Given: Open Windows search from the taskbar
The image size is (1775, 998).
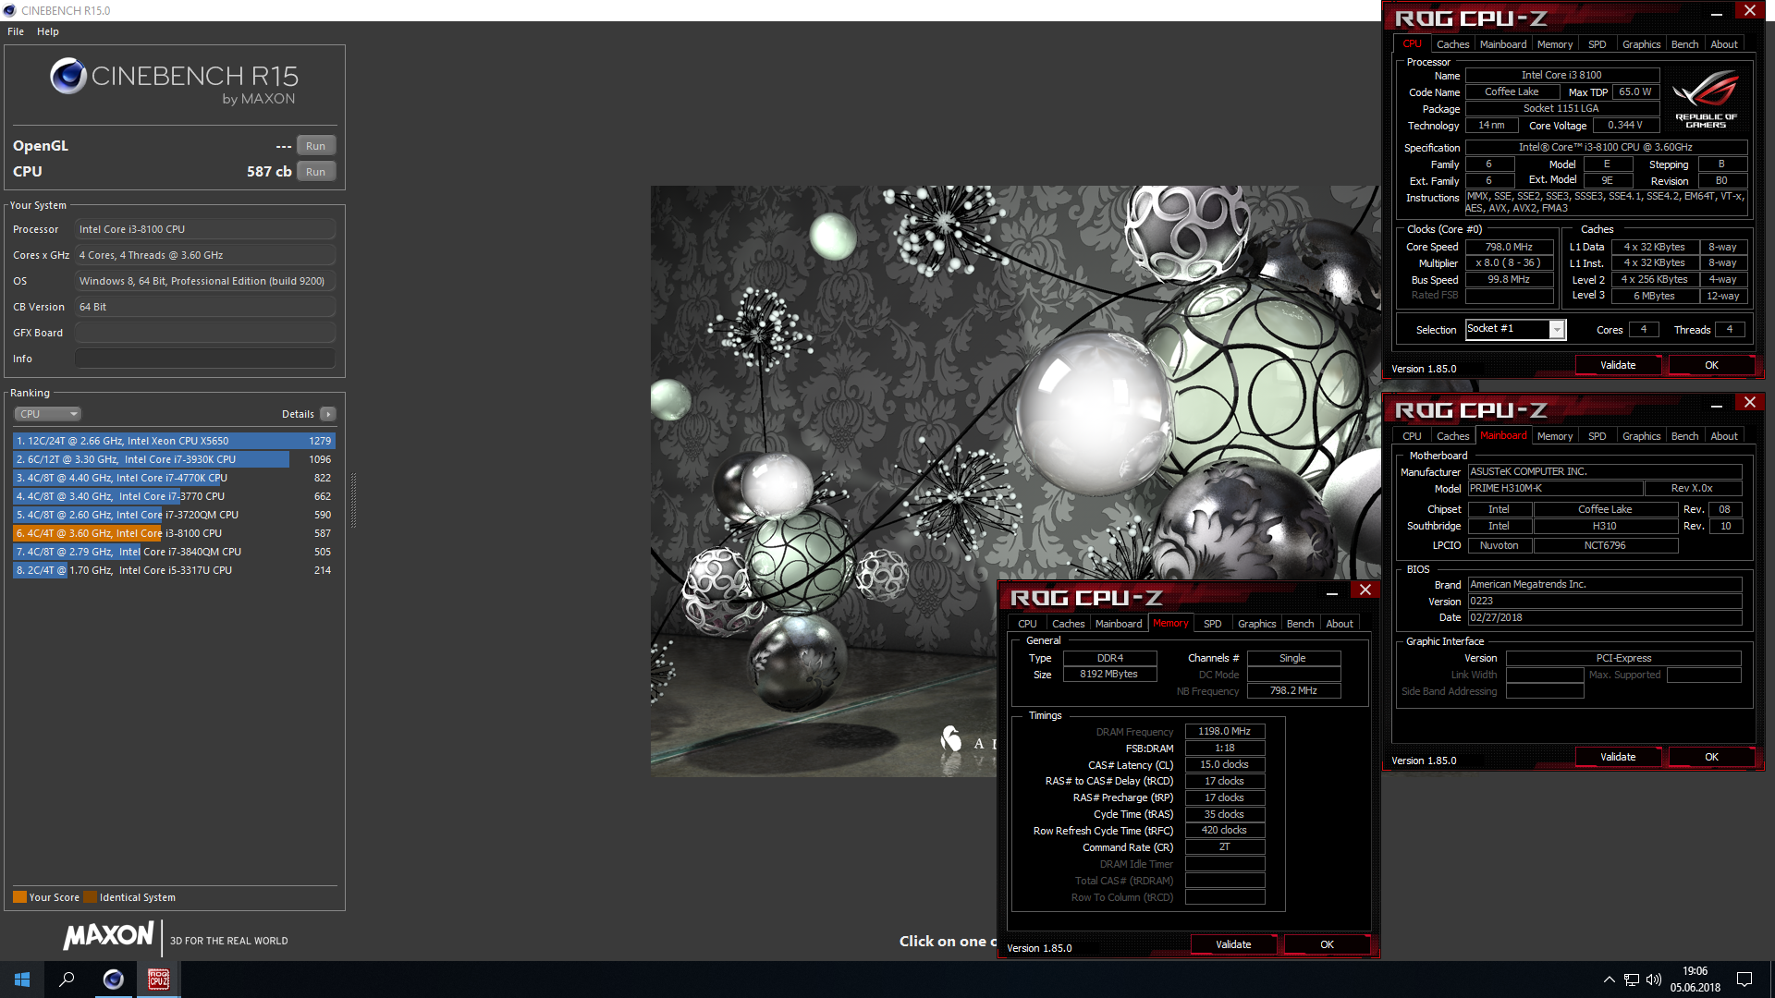Looking at the screenshot, I should [x=67, y=980].
